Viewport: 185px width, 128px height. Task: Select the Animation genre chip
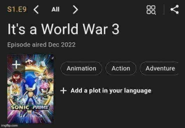click(x=81, y=68)
